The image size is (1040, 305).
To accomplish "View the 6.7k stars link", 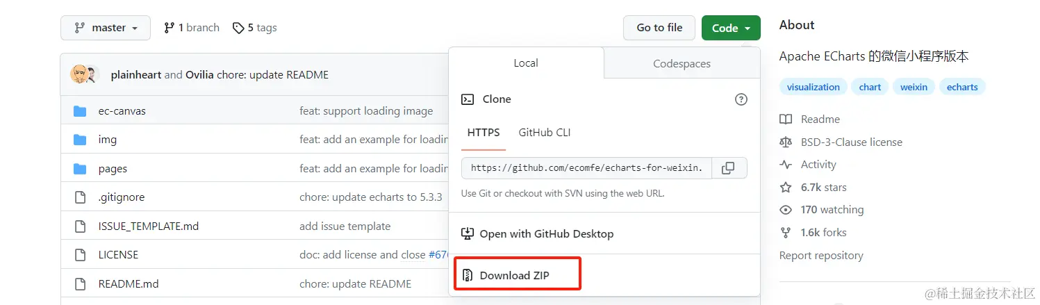I will pos(824,188).
